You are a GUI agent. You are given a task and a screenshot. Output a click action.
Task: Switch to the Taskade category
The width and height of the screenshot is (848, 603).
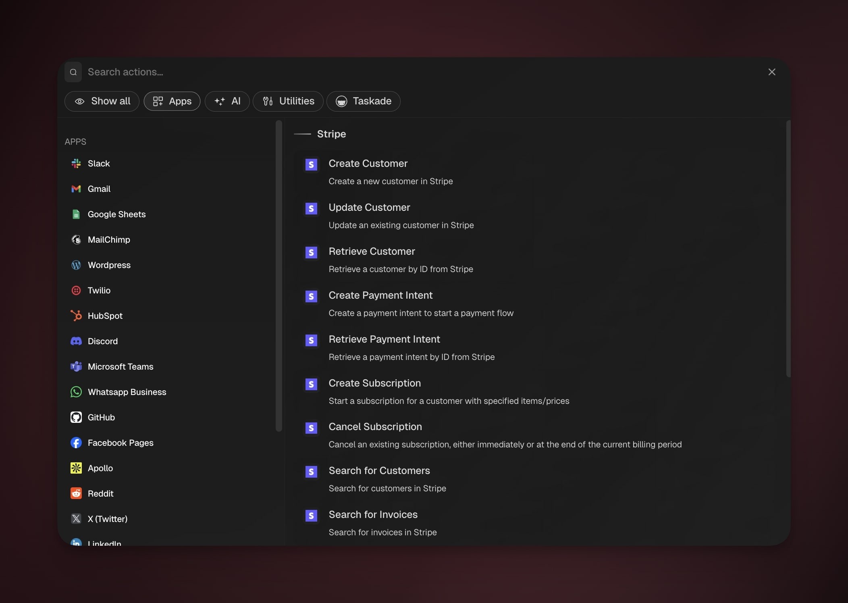pyautogui.click(x=363, y=101)
